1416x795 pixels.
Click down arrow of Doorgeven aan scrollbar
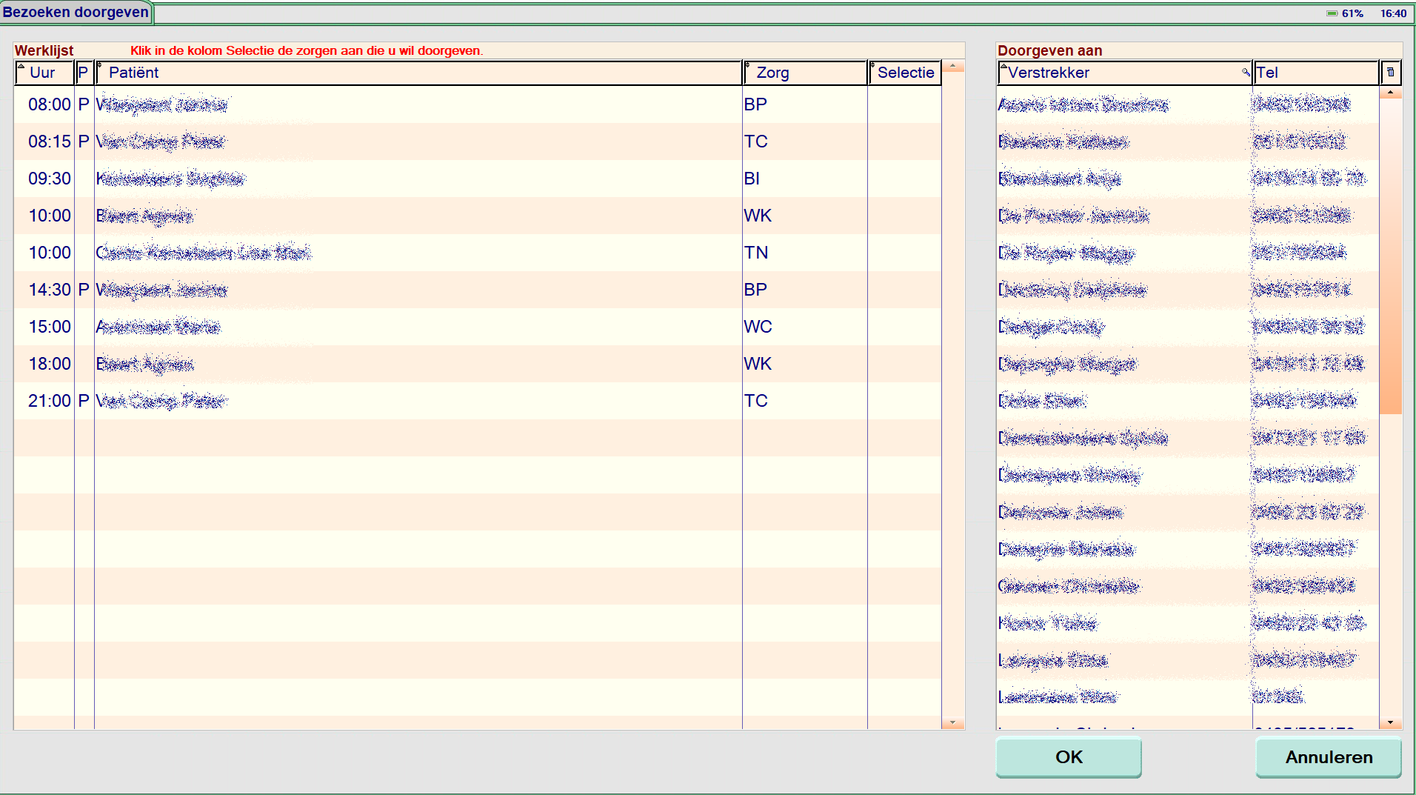click(1390, 722)
